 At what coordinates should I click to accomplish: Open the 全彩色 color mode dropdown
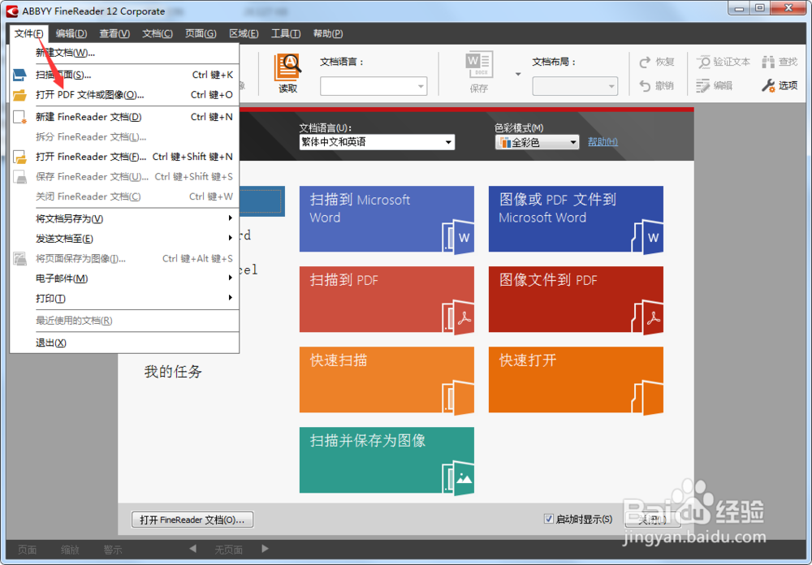537,142
